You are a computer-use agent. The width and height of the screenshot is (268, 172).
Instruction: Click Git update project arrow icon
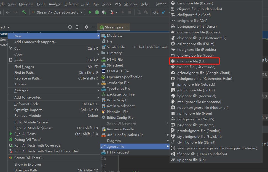click(164, 12)
